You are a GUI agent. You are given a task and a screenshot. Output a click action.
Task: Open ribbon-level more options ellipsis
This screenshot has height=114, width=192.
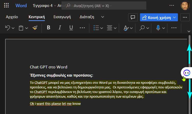point(185,17)
